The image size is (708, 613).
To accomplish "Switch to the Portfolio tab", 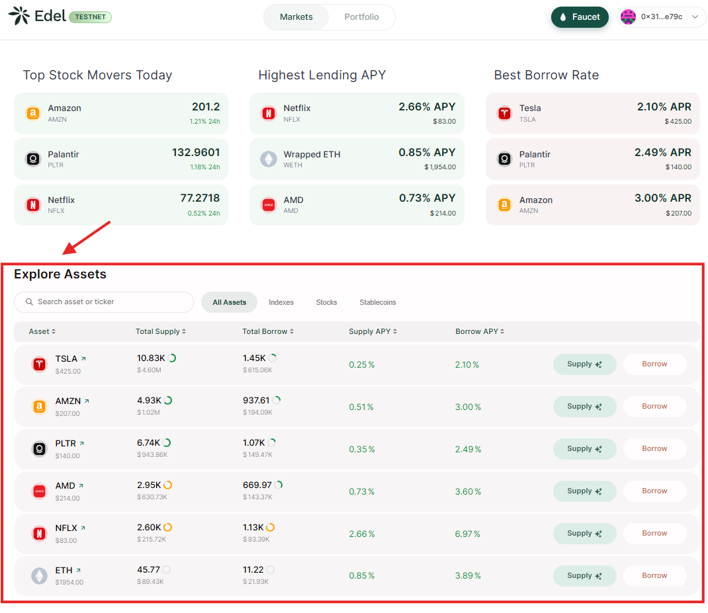I will tap(361, 17).
